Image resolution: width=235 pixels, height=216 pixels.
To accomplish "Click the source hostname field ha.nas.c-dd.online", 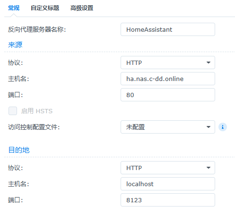I will 168,79.
